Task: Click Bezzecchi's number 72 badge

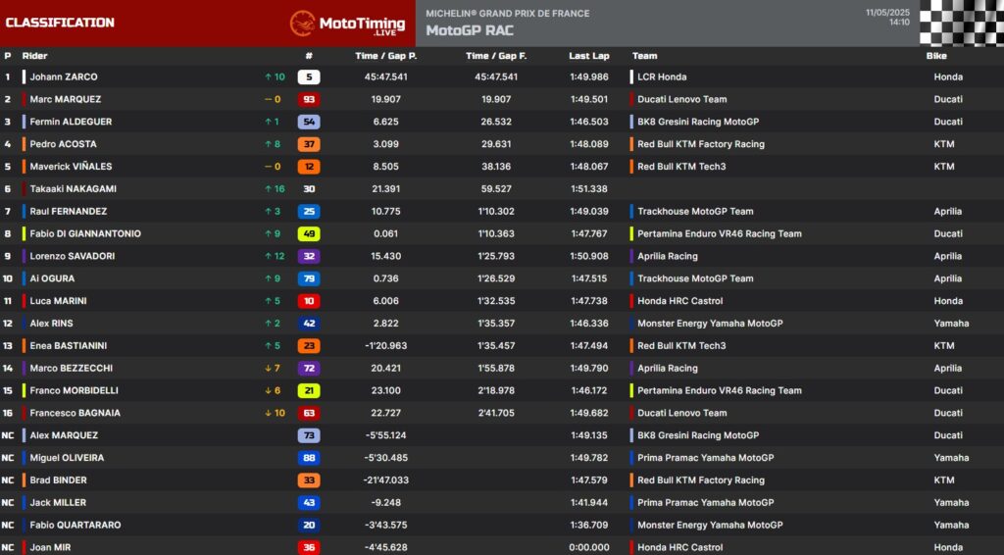Action: 309,368
